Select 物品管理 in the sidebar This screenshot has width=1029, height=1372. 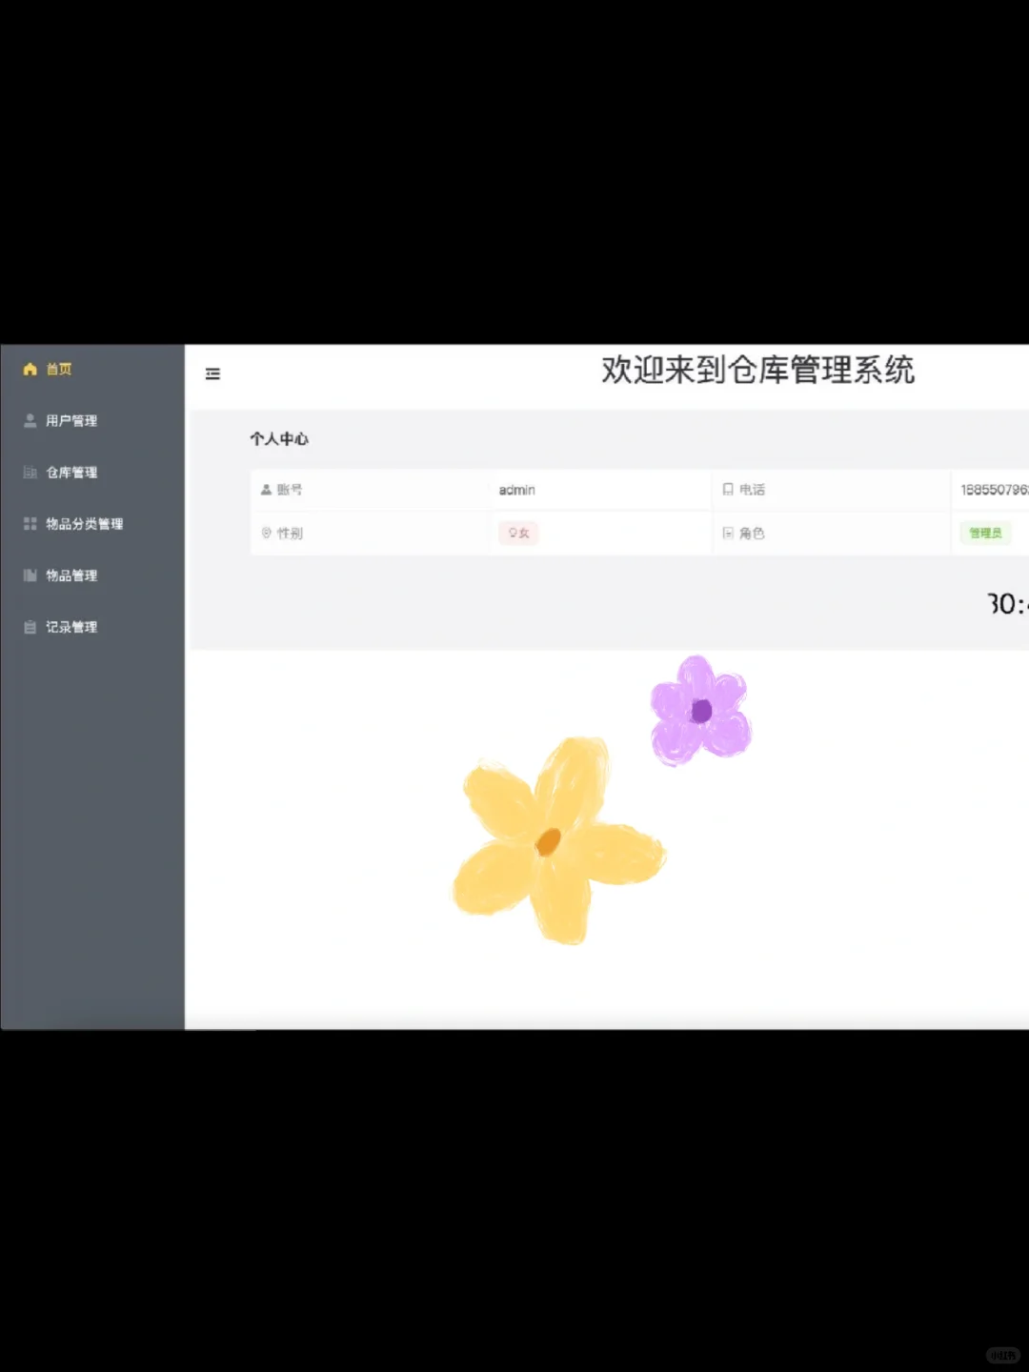[x=71, y=575]
